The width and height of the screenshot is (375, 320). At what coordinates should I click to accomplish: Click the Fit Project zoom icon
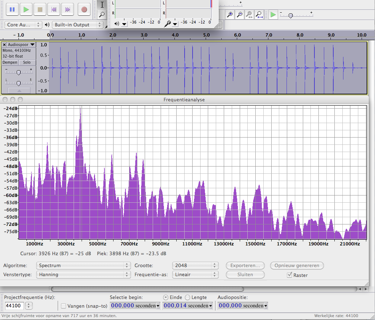click(x=259, y=14)
